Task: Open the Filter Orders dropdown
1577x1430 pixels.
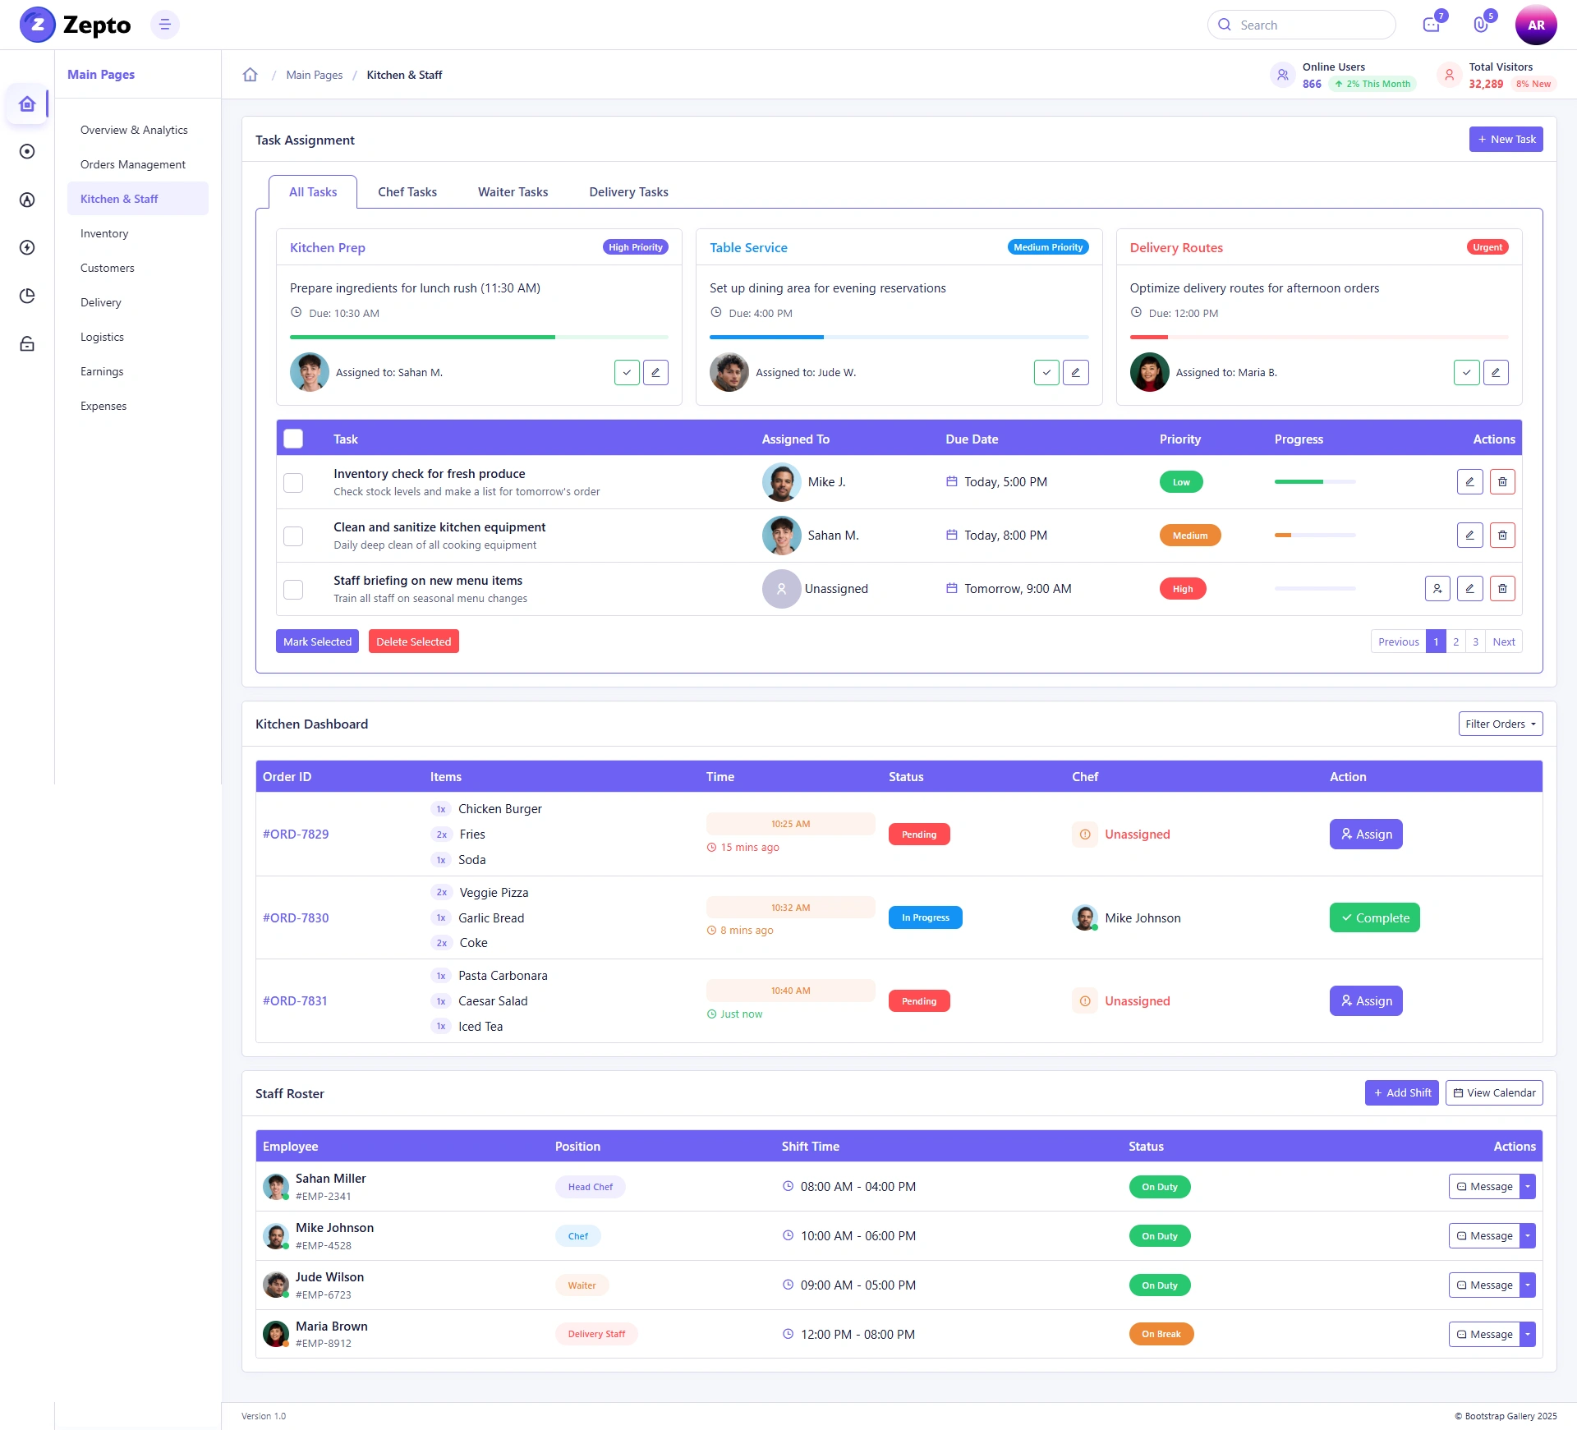Action: (x=1501, y=724)
